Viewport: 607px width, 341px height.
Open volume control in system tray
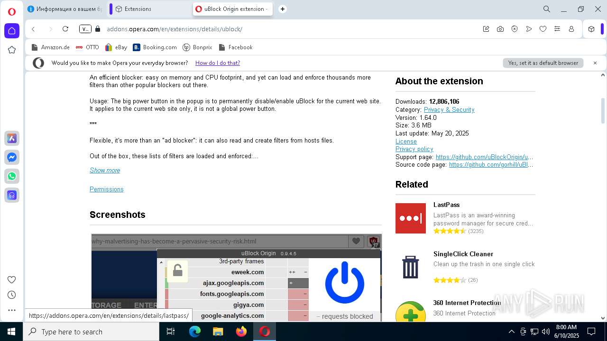[546, 332]
